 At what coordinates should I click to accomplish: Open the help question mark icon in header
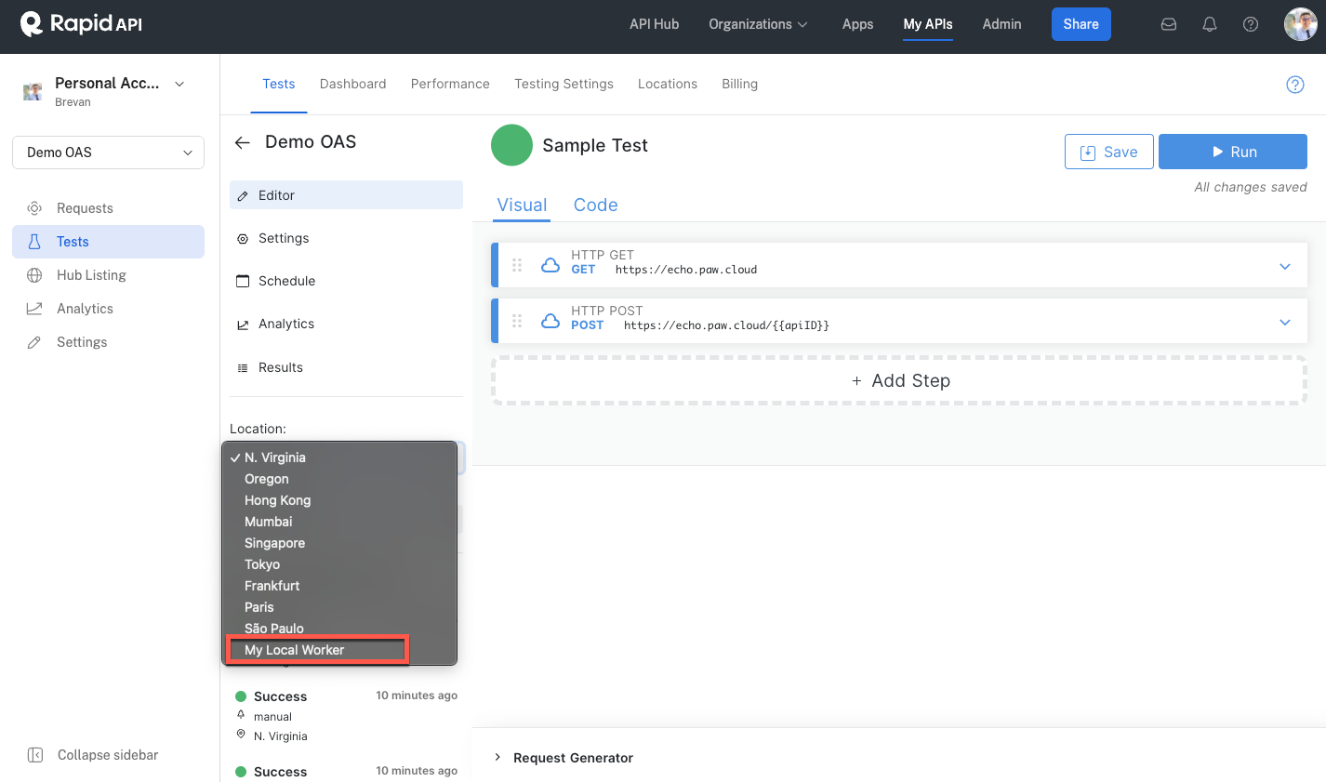[1251, 25]
